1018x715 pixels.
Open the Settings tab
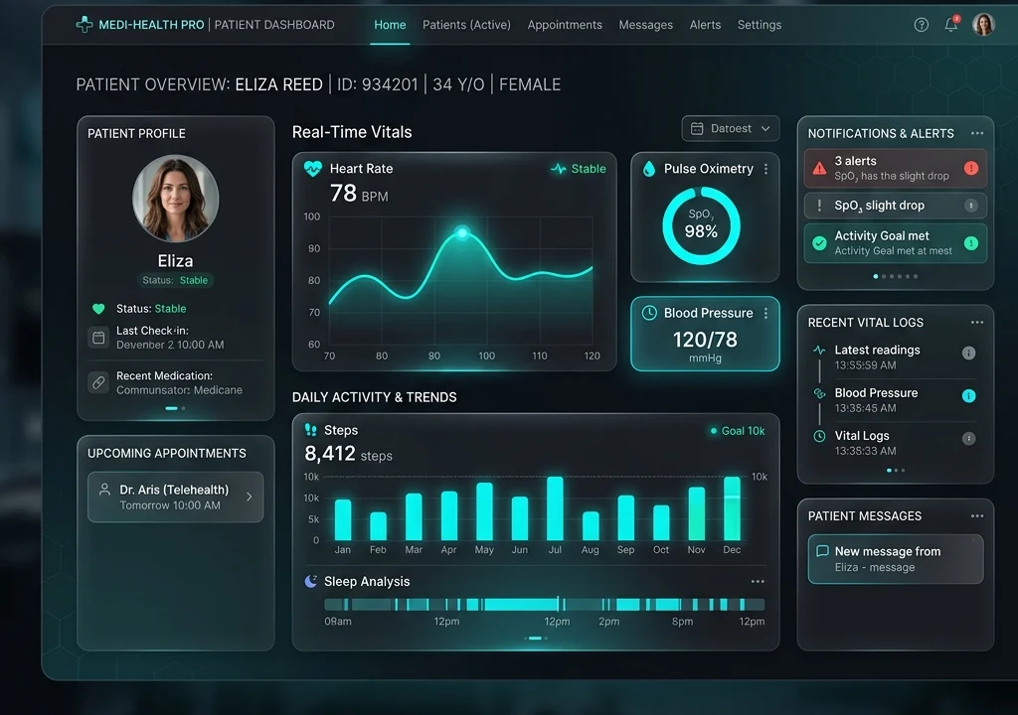759,25
